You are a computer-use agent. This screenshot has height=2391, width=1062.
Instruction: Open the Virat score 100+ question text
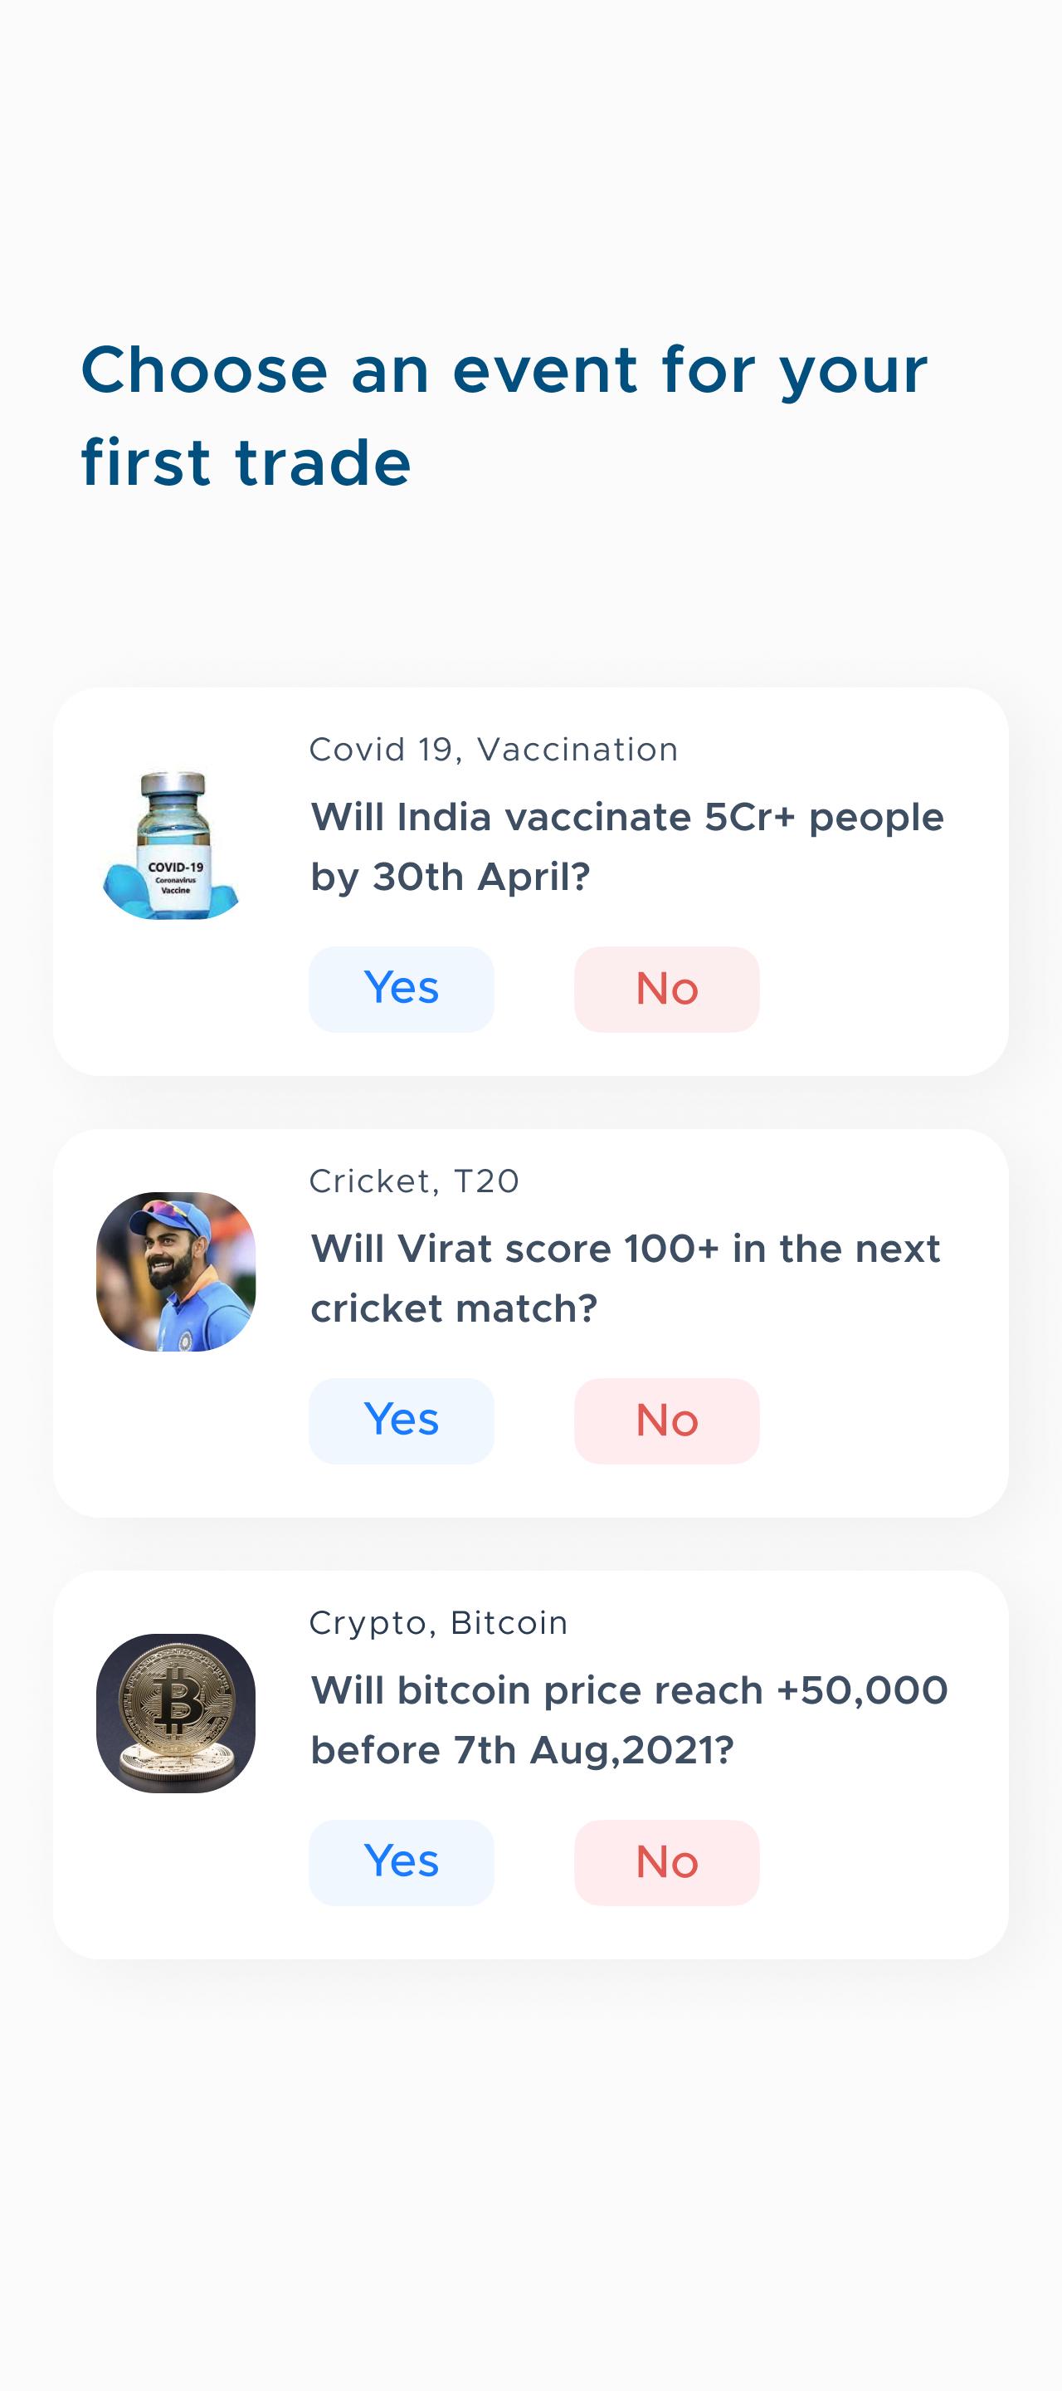point(625,1279)
